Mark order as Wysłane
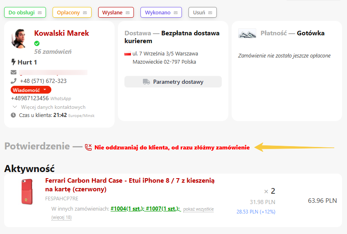Screen dimensions: 347x234 (x=116, y=12)
